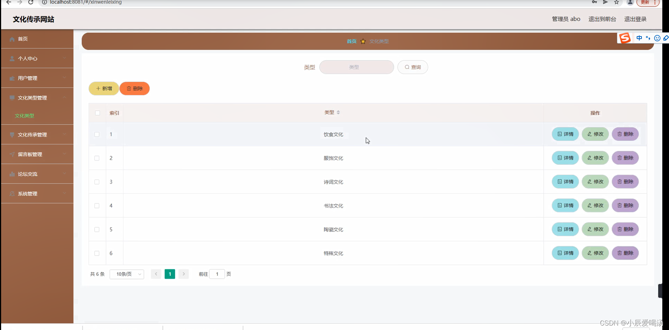Viewport: 669px width, 330px height.
Task: Click the sort arrows on 类型 column header
Action: (338, 112)
